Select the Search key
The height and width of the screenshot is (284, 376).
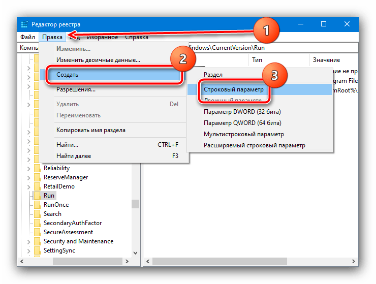52,214
